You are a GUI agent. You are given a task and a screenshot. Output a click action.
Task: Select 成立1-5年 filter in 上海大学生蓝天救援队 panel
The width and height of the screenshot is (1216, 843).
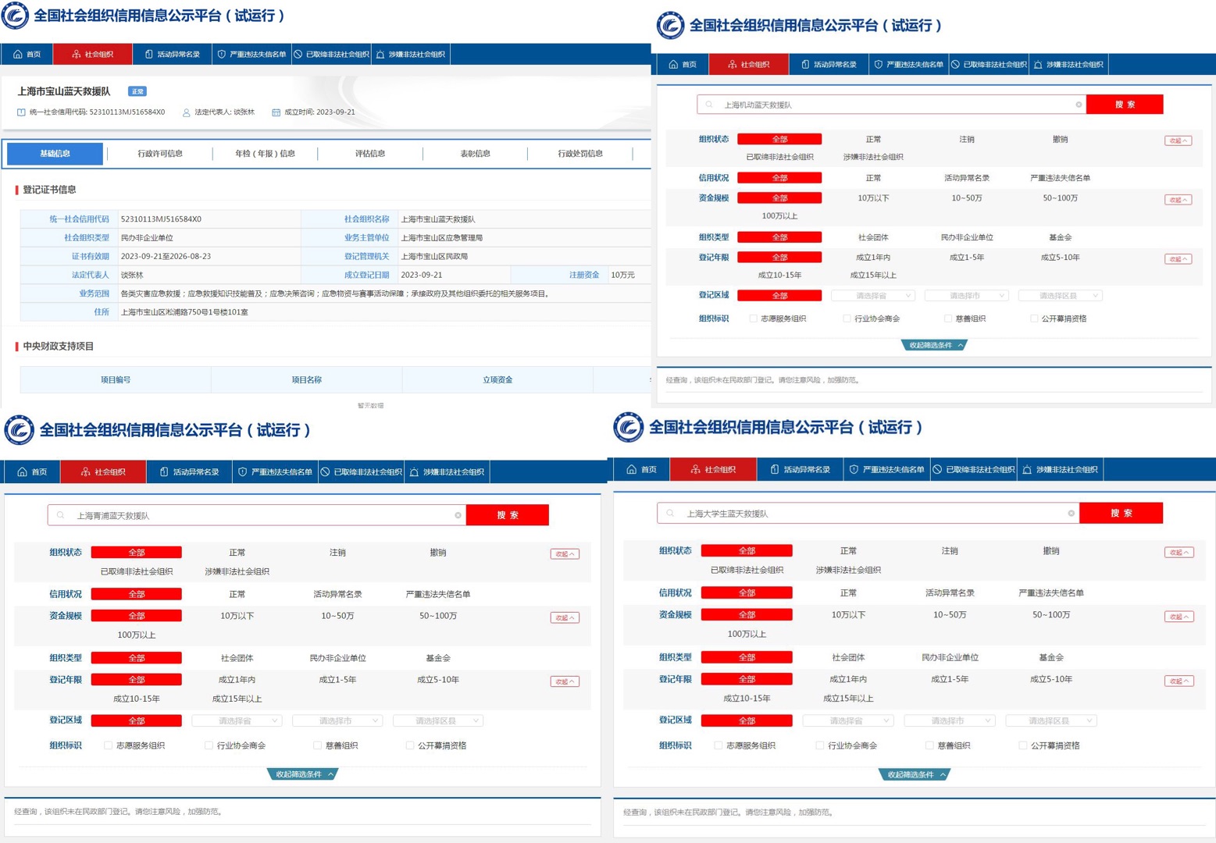pyautogui.click(x=950, y=679)
